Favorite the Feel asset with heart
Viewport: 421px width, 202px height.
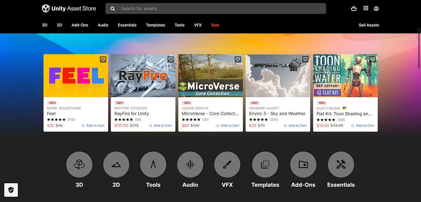(103, 59)
